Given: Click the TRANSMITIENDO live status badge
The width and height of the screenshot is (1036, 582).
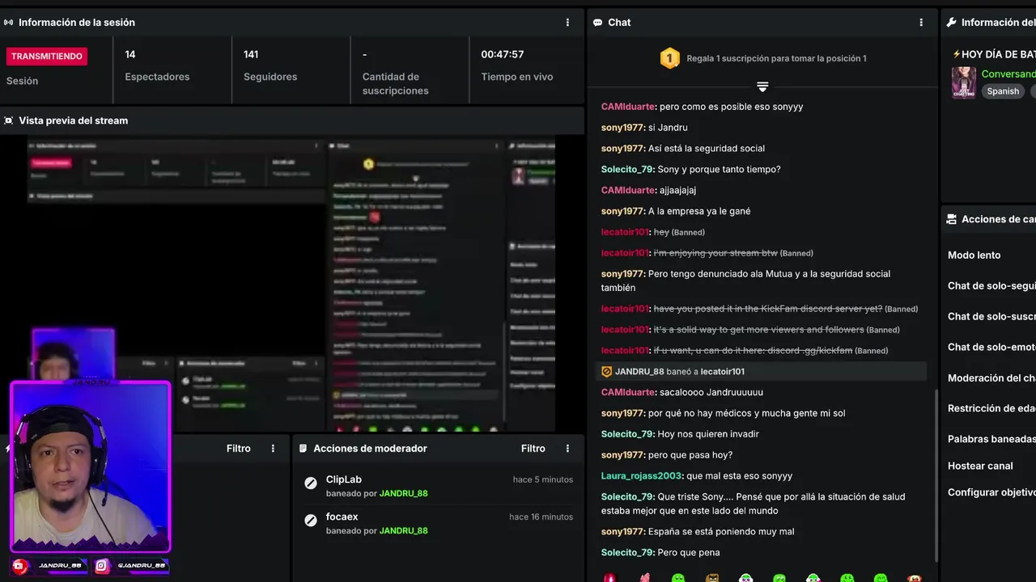Looking at the screenshot, I should click(47, 57).
